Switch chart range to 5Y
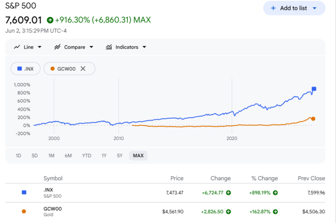The height and width of the screenshot is (223, 336). [120, 156]
